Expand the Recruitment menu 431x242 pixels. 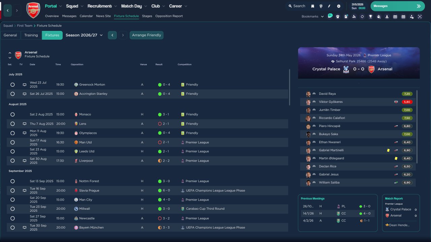click(x=102, y=6)
